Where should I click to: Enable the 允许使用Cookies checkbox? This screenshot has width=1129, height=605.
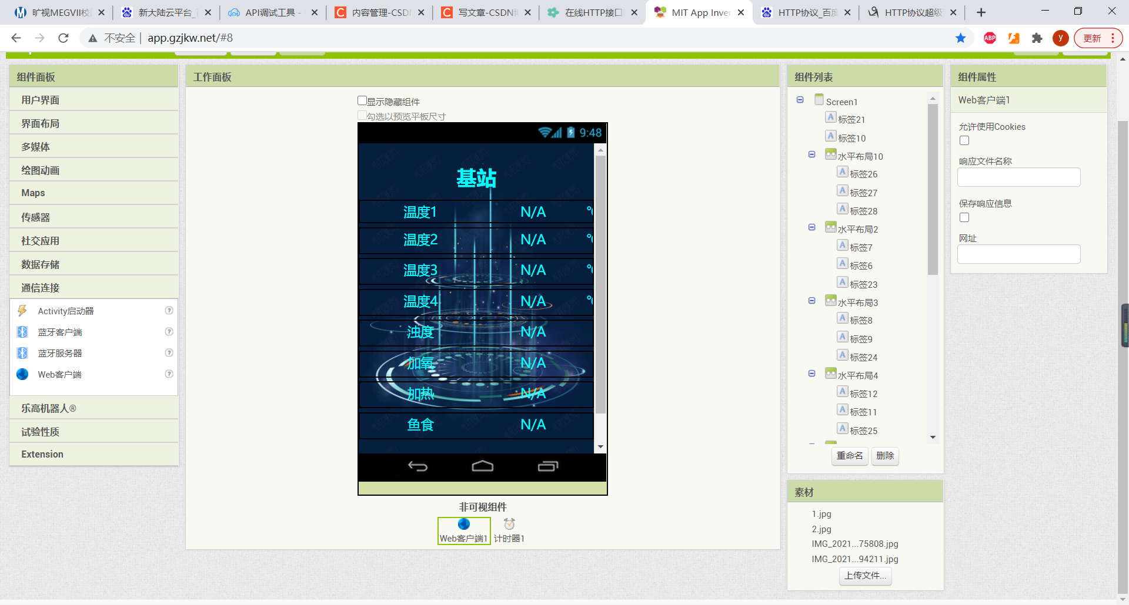964,140
